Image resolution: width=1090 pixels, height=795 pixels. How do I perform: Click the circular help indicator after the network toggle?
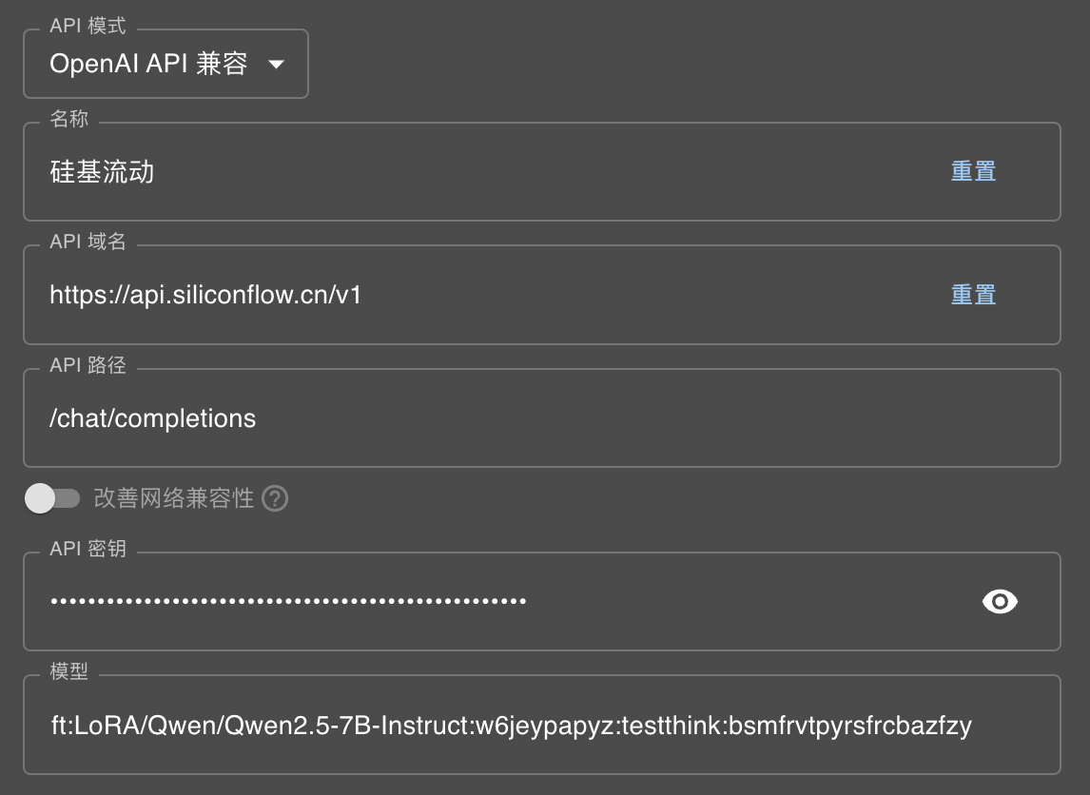[276, 498]
